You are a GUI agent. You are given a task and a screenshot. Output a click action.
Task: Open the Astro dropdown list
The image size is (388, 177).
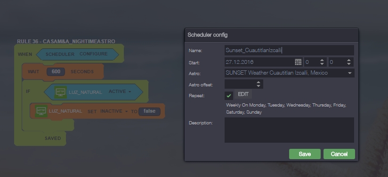[350, 73]
